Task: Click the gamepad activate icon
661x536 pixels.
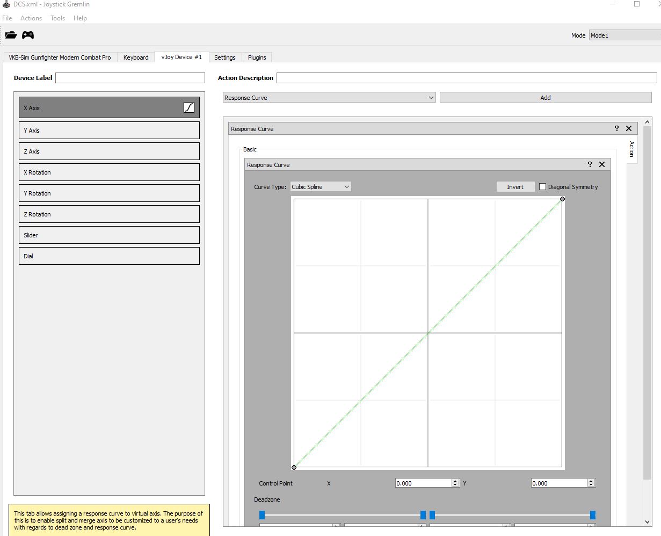Action: (x=28, y=35)
